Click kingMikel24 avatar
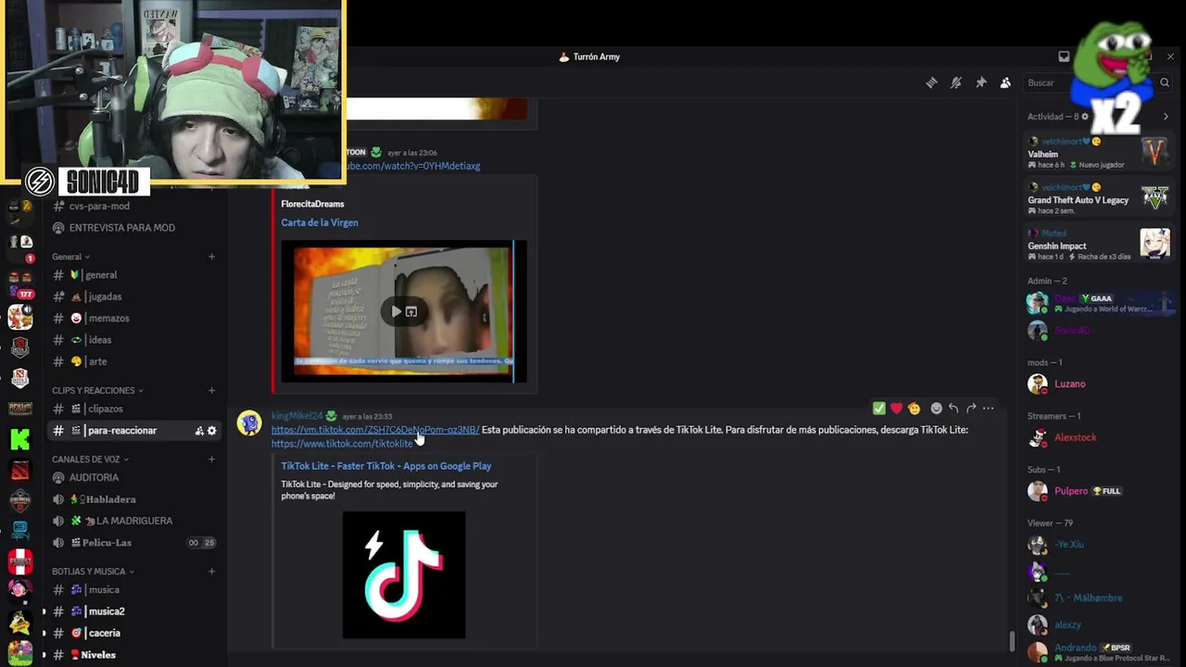The image size is (1186, 667). (249, 424)
